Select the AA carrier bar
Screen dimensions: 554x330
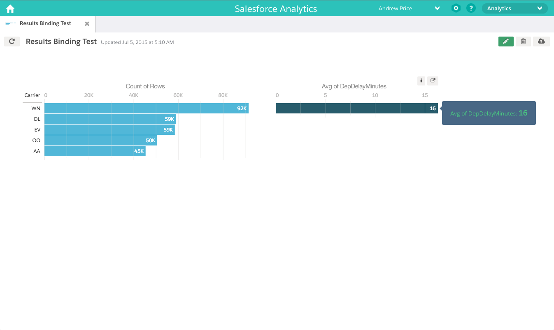coord(95,151)
